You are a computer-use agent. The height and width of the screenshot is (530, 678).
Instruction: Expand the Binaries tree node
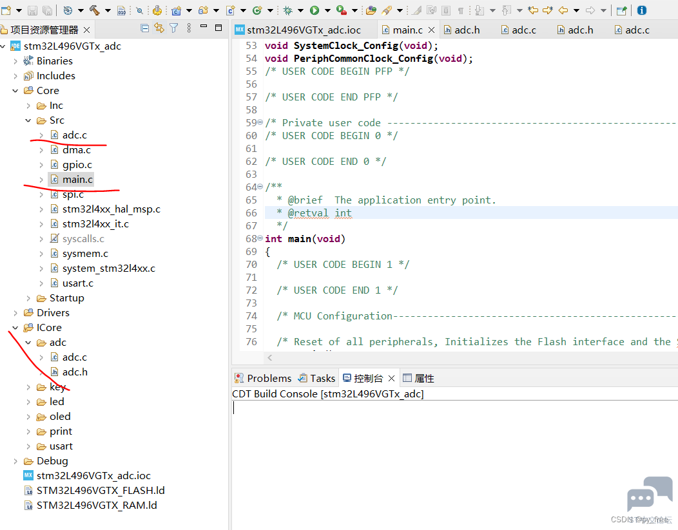(x=15, y=61)
